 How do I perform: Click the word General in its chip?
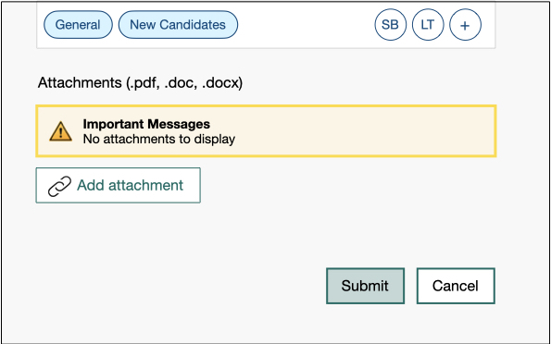[78, 25]
